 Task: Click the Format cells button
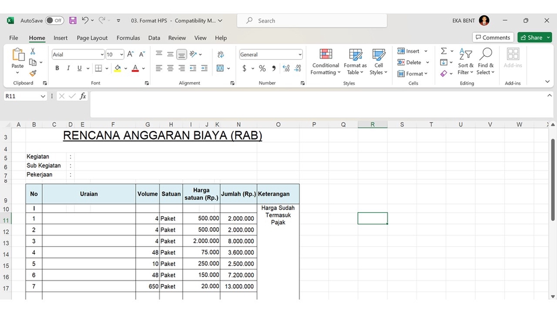click(412, 74)
